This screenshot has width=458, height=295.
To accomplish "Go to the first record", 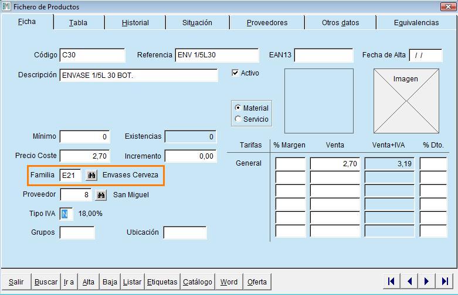I will tap(391, 282).
